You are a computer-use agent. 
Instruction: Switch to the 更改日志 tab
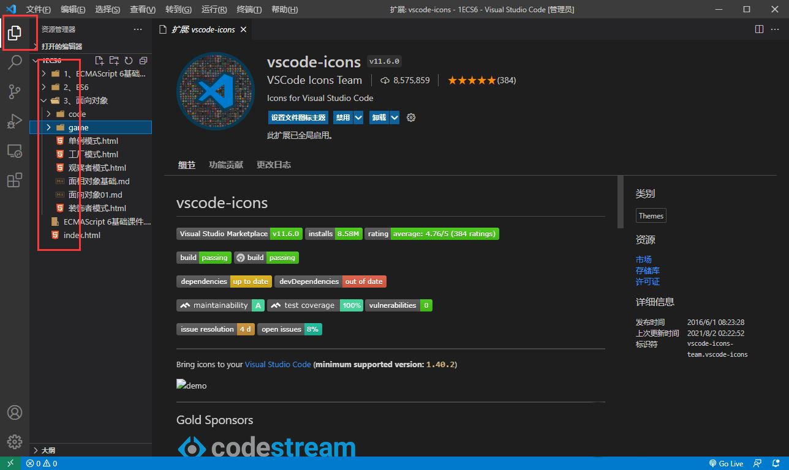pos(274,165)
